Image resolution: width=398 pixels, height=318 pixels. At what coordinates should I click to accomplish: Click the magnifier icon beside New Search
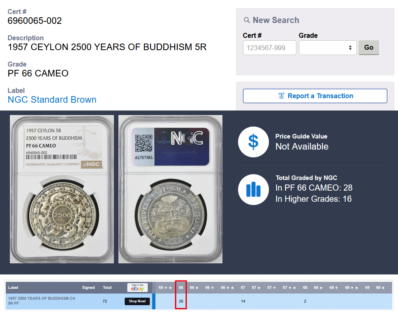pos(247,20)
